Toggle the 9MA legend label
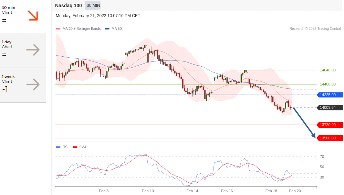This screenshot has height=195, width=344. coord(83,147)
